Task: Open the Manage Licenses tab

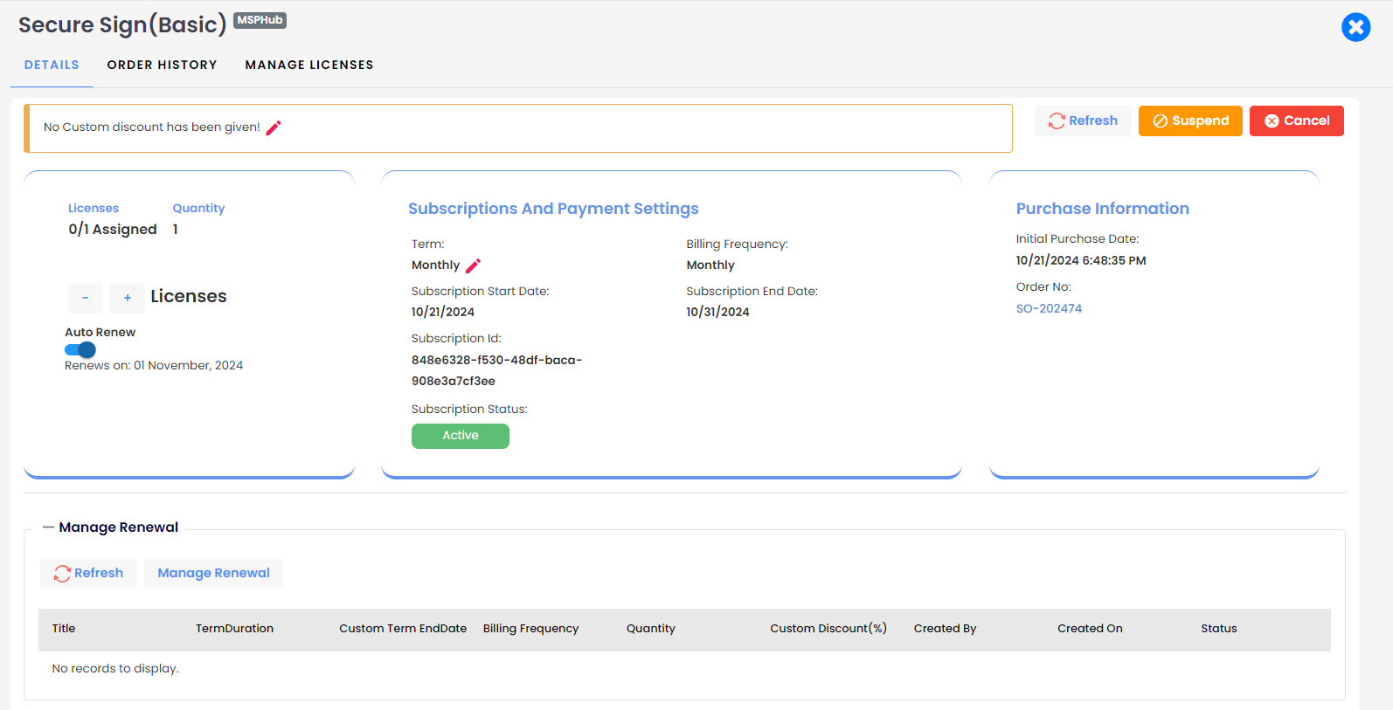Action: pos(309,65)
